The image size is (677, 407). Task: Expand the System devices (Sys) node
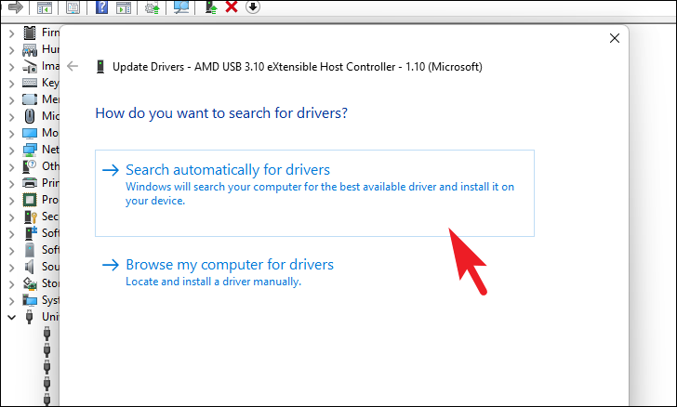[x=12, y=301]
